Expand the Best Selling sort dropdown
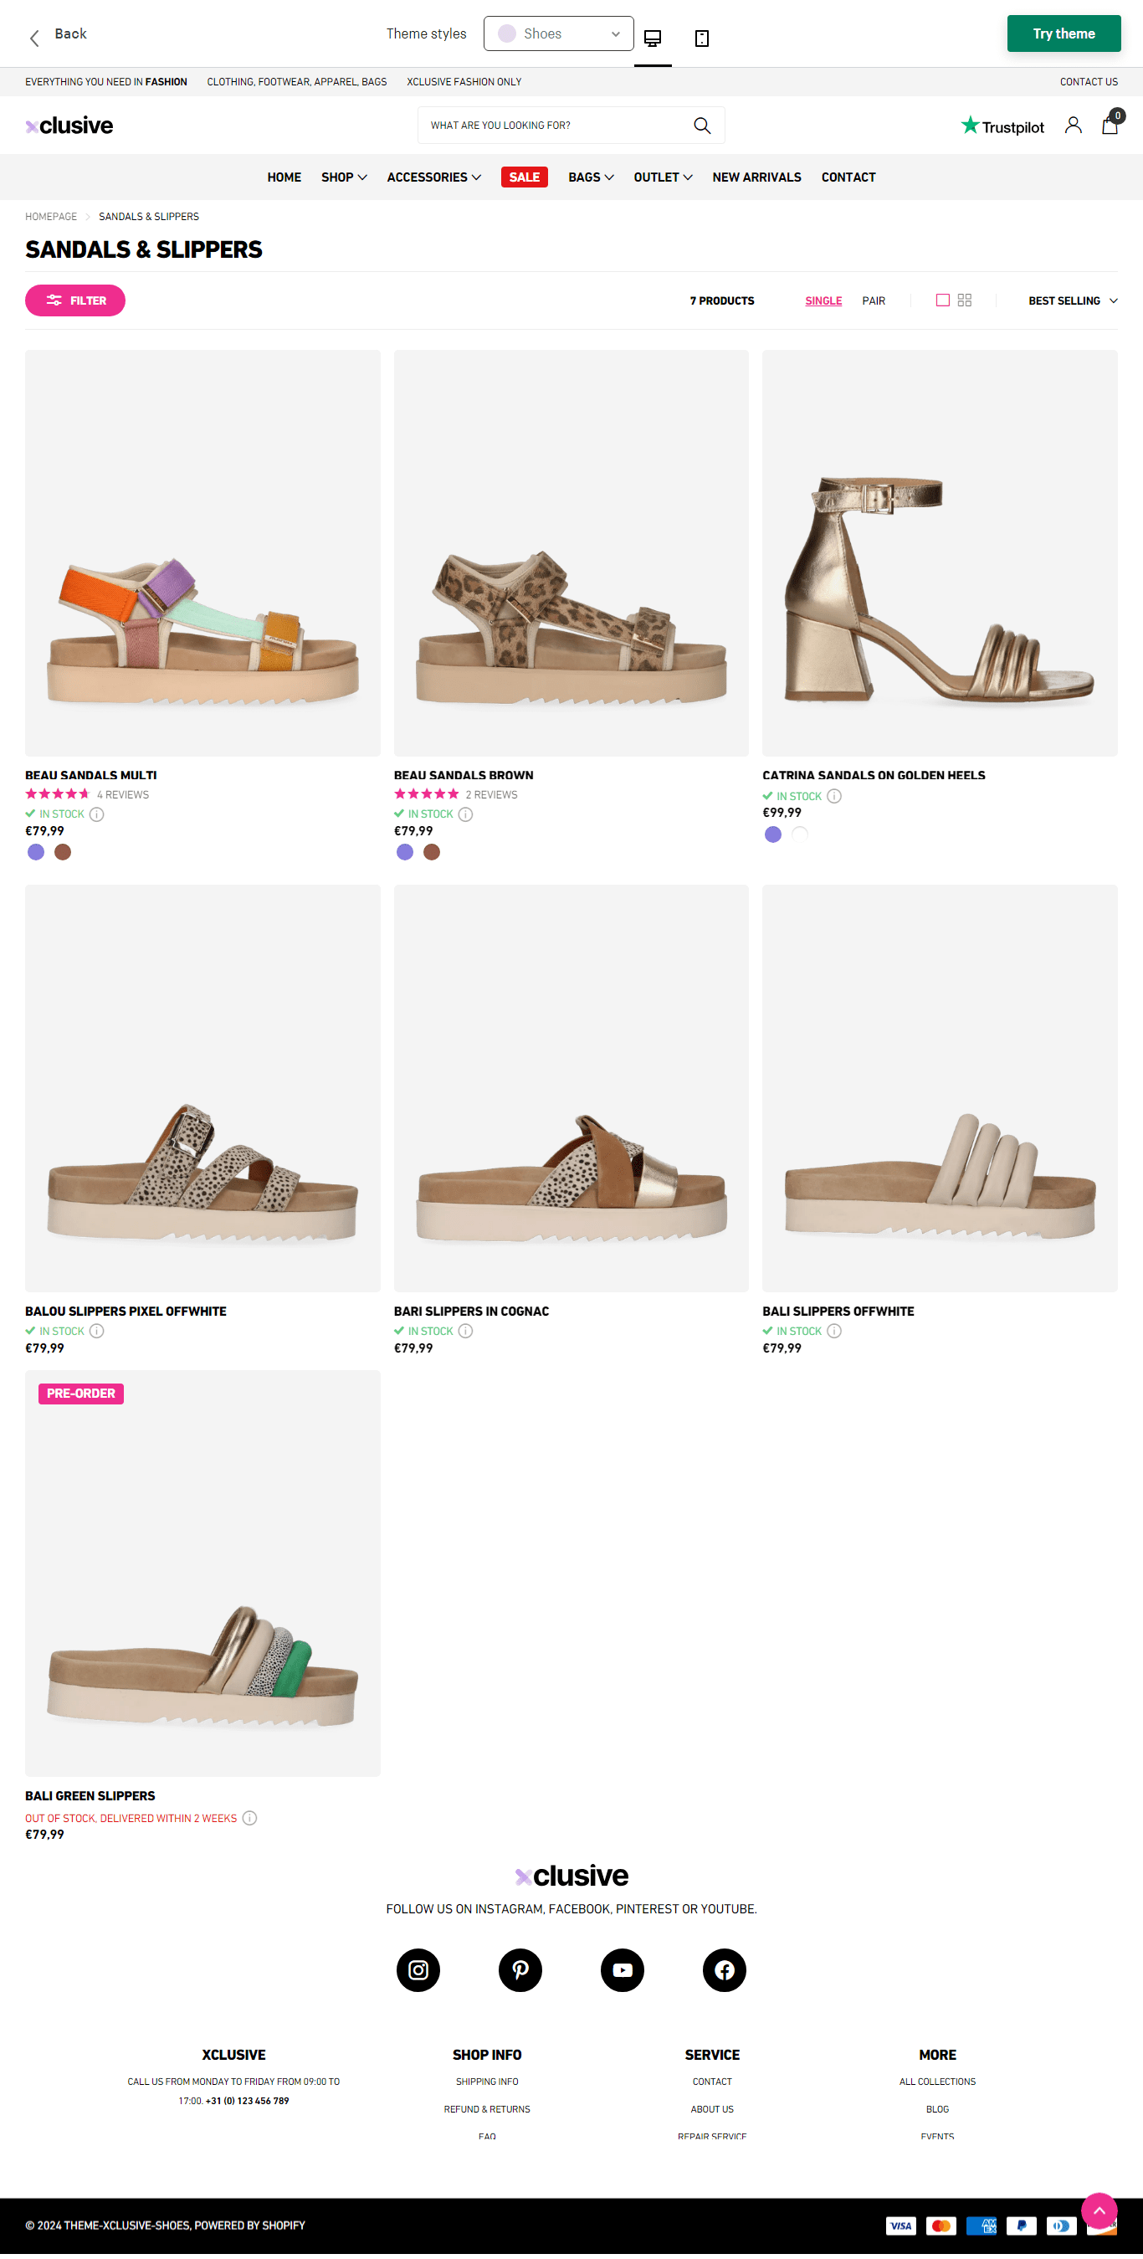The height and width of the screenshot is (2259, 1143). pos(1072,300)
